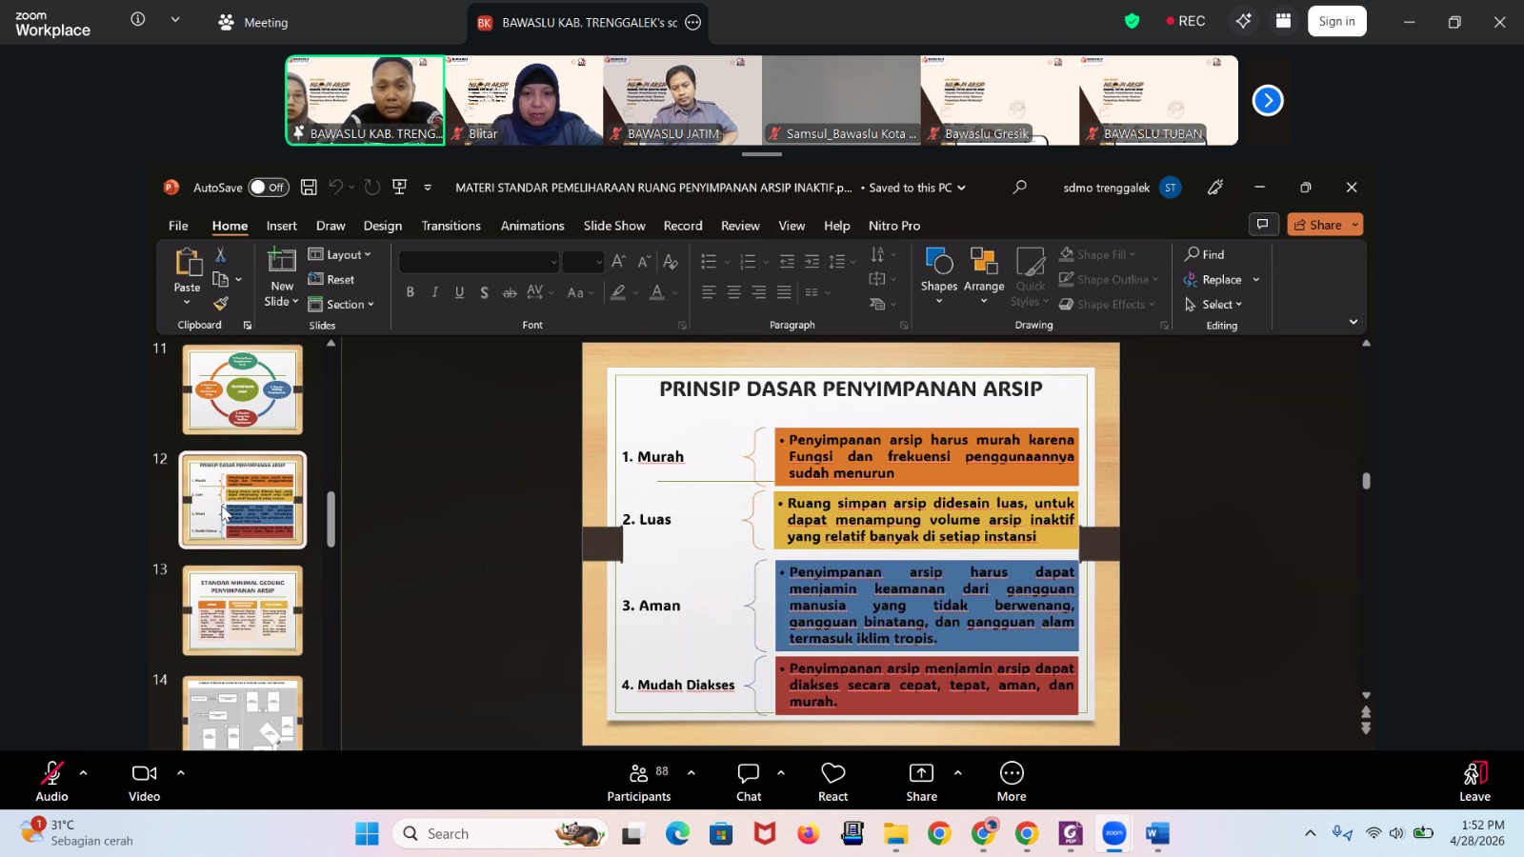
Task: Switch to the Slide Show tab
Action: click(x=612, y=226)
